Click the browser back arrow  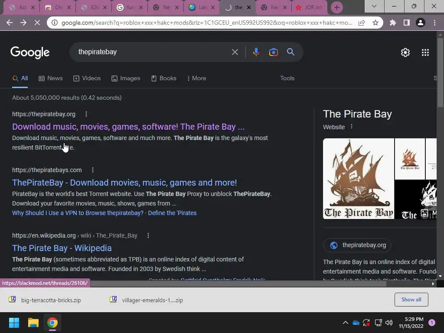(x=10, y=23)
